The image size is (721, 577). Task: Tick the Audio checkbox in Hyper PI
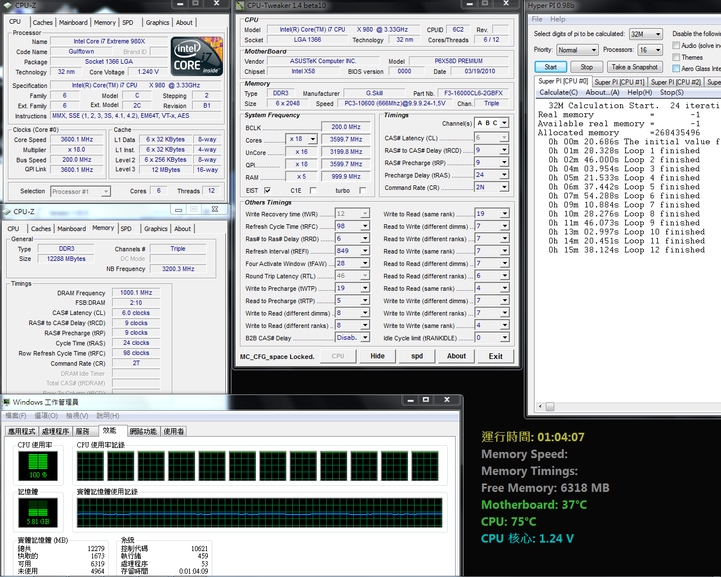(x=676, y=46)
